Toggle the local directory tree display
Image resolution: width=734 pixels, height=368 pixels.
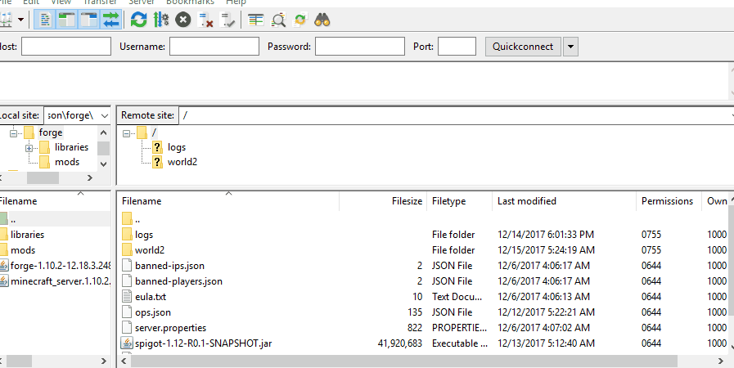(x=67, y=20)
